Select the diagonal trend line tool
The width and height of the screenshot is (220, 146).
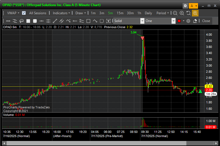click(55, 21)
